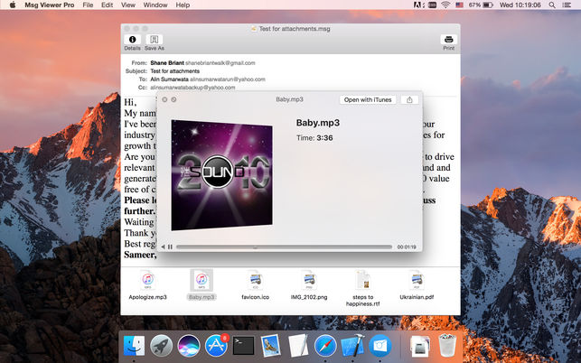This screenshot has width=581, height=363.
Task: Click the Spotlight search icon in the menu bar
Action: pyautogui.click(x=553, y=5)
